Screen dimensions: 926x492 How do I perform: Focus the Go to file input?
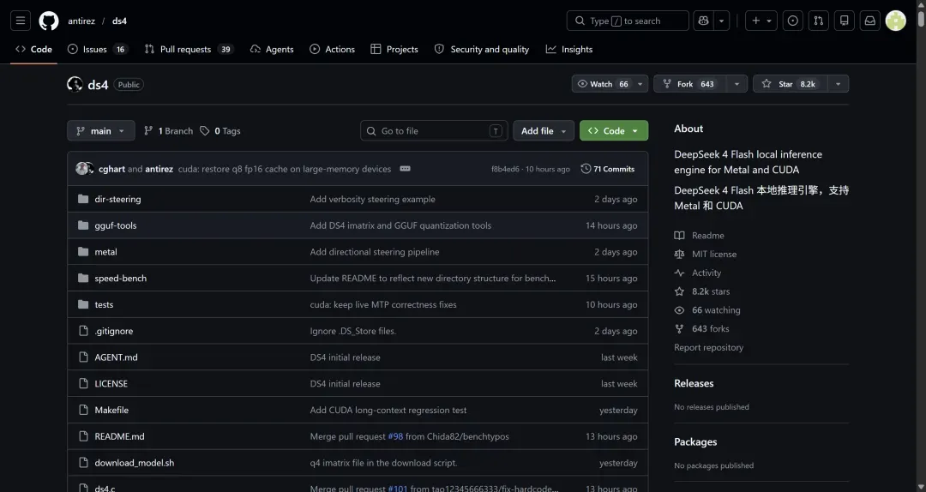[434, 131]
